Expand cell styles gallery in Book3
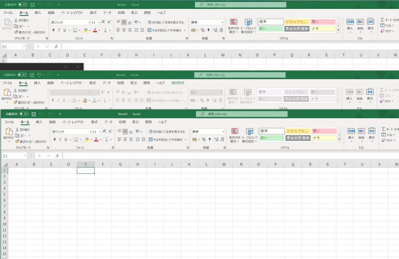Viewport: 399px width, 259px height. click(339, 139)
